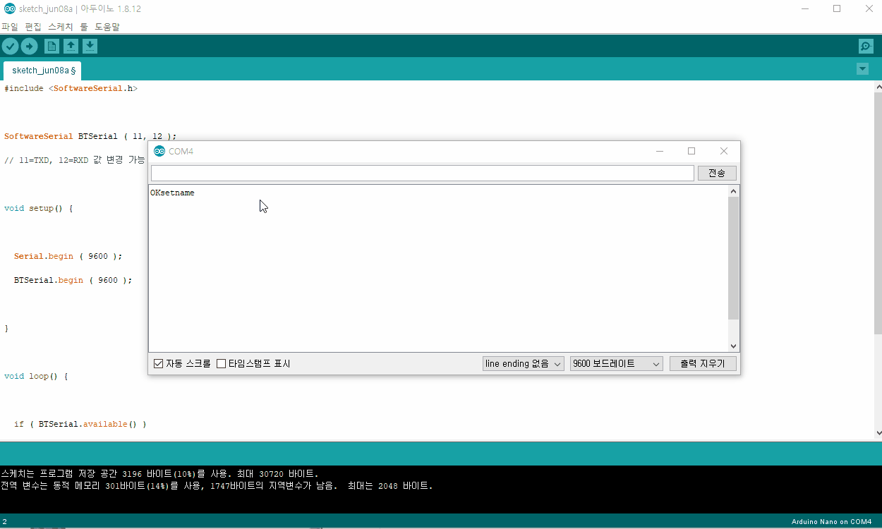This screenshot has width=882, height=529.
Task: Open the Serial Monitor magnifier icon
Action: point(866,47)
